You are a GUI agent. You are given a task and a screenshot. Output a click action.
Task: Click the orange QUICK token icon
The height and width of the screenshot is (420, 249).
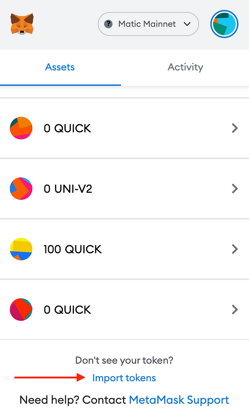pyautogui.click(x=21, y=128)
